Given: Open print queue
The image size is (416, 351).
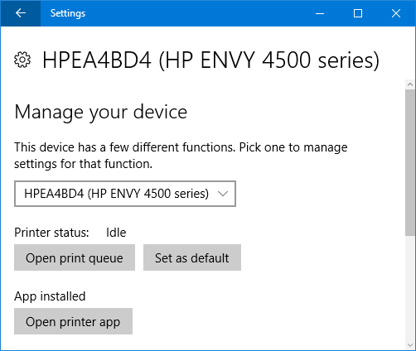Looking at the screenshot, I should click(x=75, y=257).
